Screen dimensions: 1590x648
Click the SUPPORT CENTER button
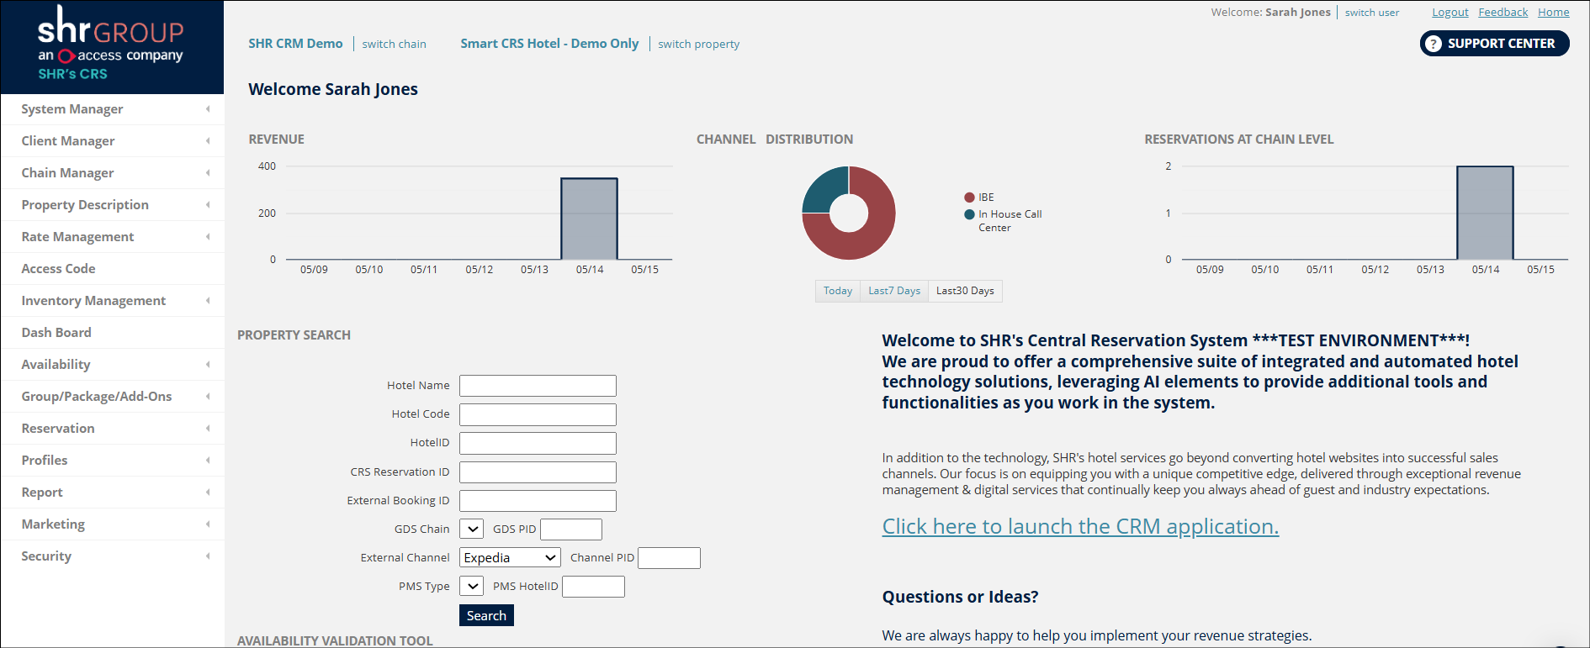(1494, 44)
